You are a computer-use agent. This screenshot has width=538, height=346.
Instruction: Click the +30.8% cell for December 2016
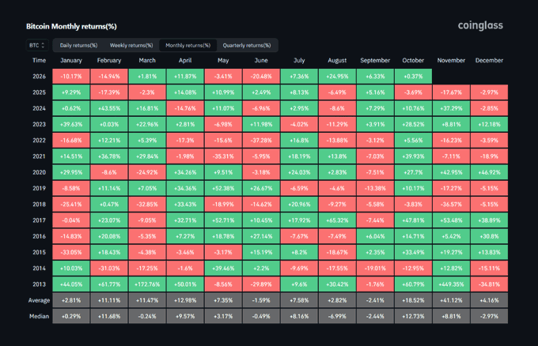click(x=489, y=236)
